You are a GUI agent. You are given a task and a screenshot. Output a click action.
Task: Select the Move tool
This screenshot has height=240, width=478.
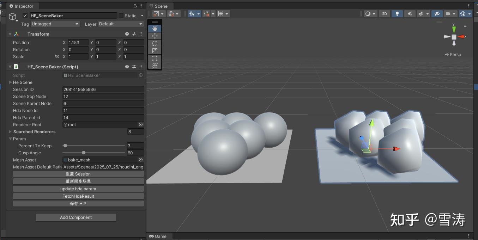(155, 36)
